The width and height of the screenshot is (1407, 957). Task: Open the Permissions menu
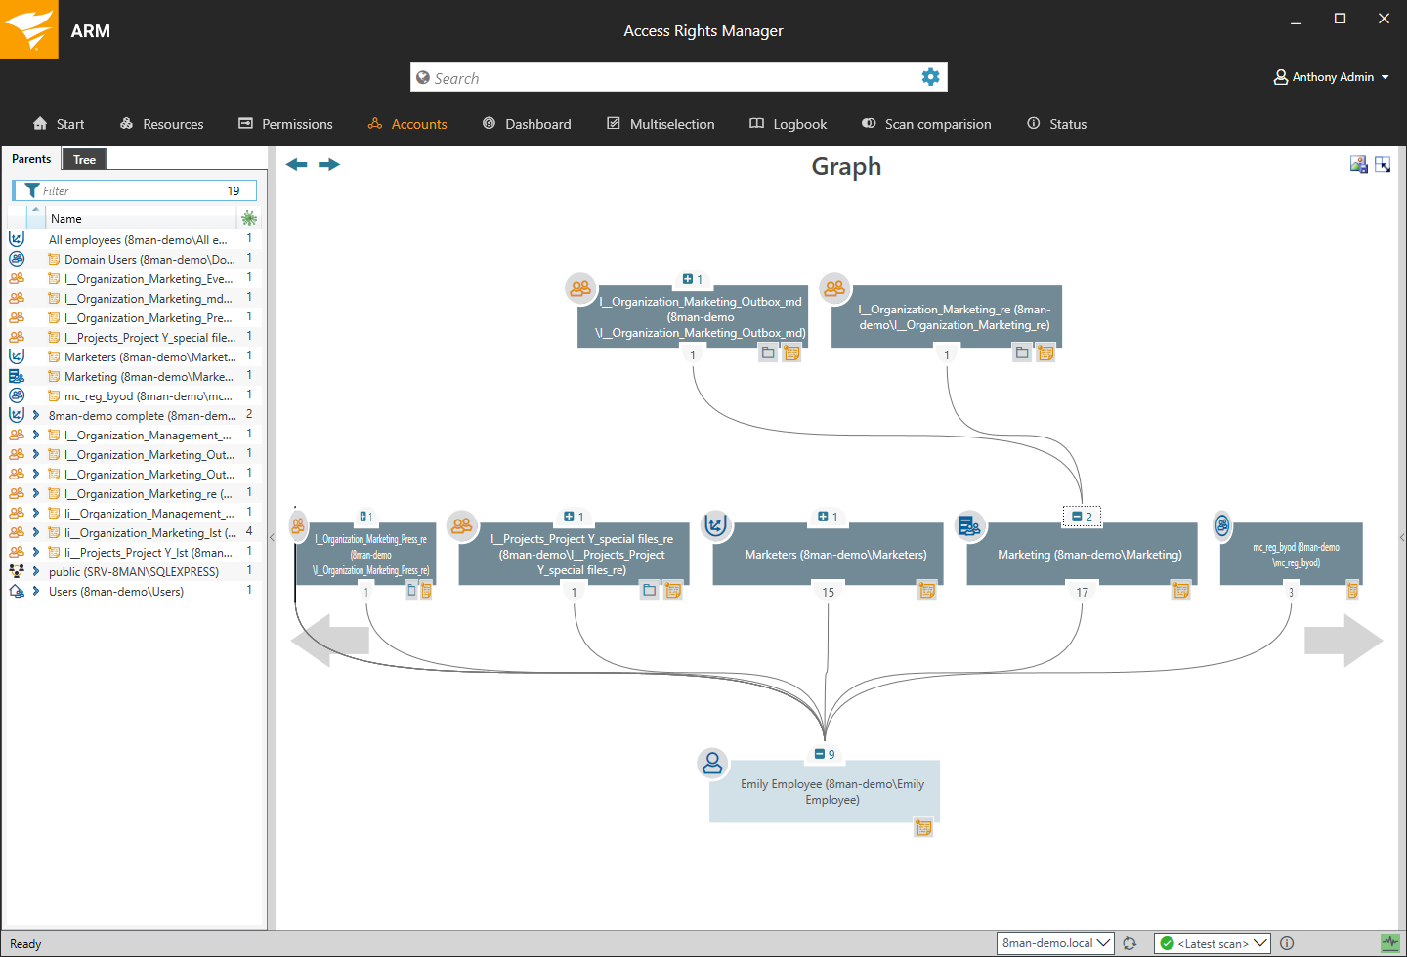pyautogui.click(x=285, y=124)
